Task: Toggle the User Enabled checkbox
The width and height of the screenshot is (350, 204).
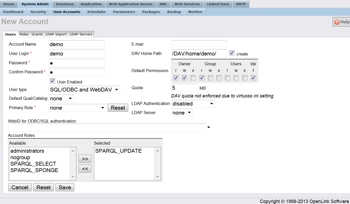Action: [53, 81]
